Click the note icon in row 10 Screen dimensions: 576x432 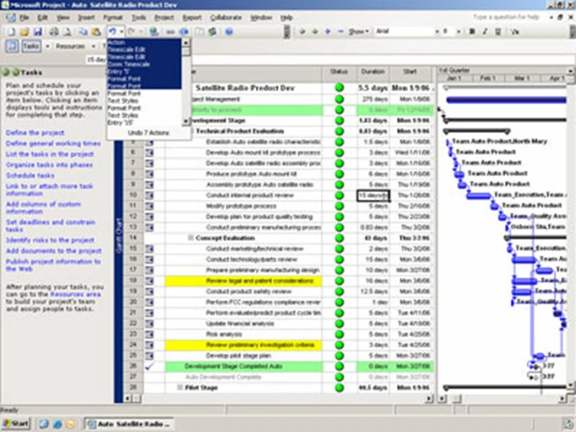149,196
